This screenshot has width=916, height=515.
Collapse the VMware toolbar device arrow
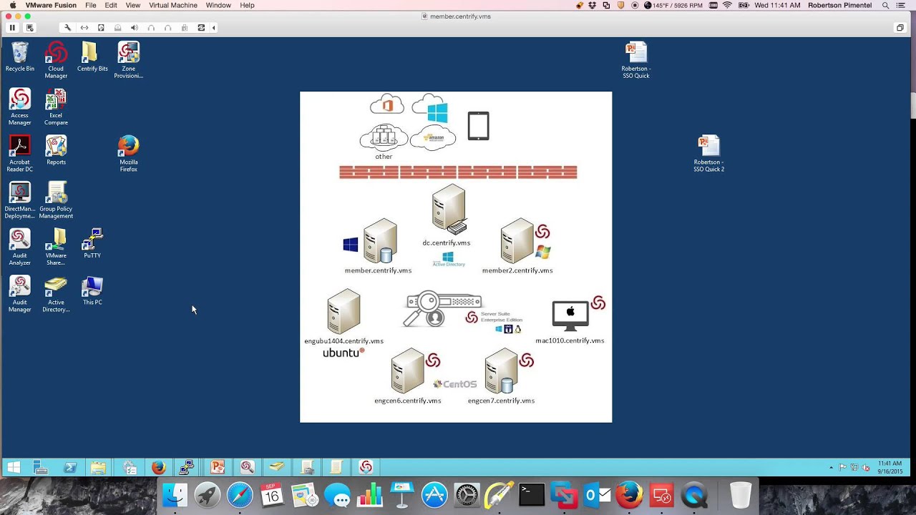(213, 28)
